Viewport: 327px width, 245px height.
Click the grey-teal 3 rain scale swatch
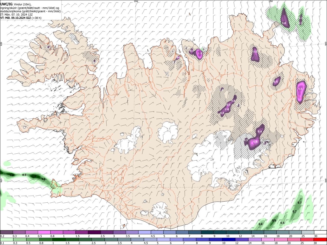pos(111,239)
